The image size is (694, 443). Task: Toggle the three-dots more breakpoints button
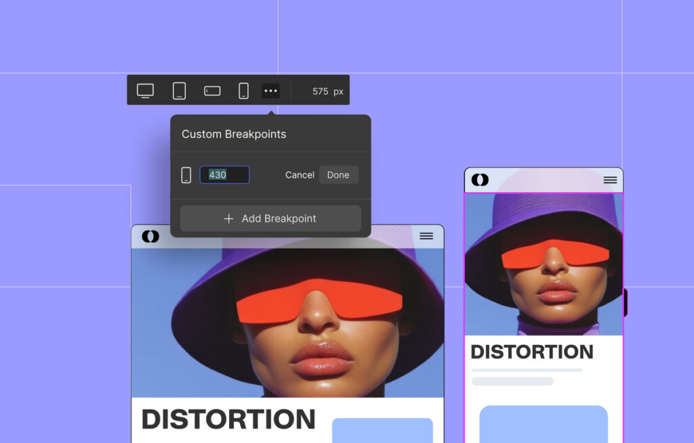point(270,91)
